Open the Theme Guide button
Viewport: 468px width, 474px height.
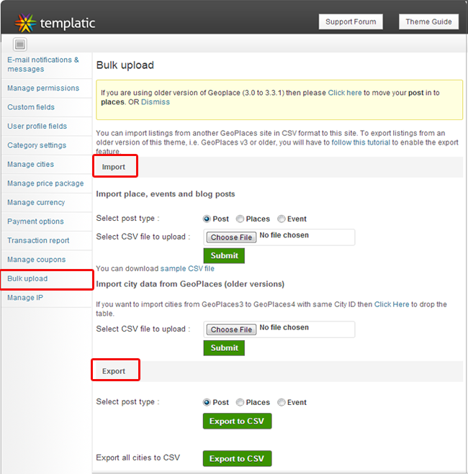pyautogui.click(x=428, y=22)
